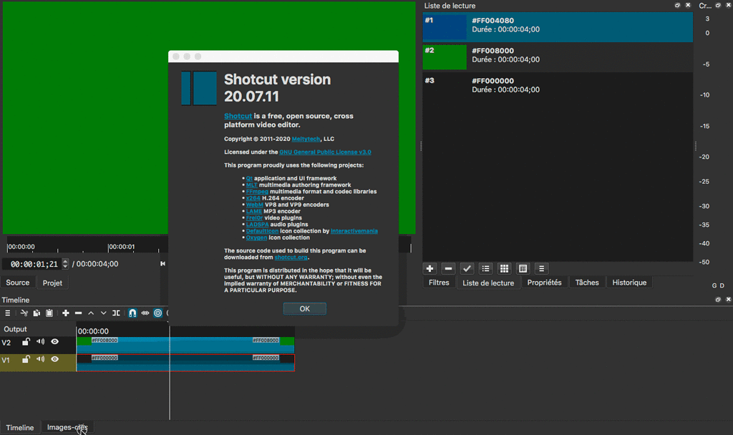Screen dimensions: 733x435
Task: Click the Split at Playhead icon
Action: 116,313
